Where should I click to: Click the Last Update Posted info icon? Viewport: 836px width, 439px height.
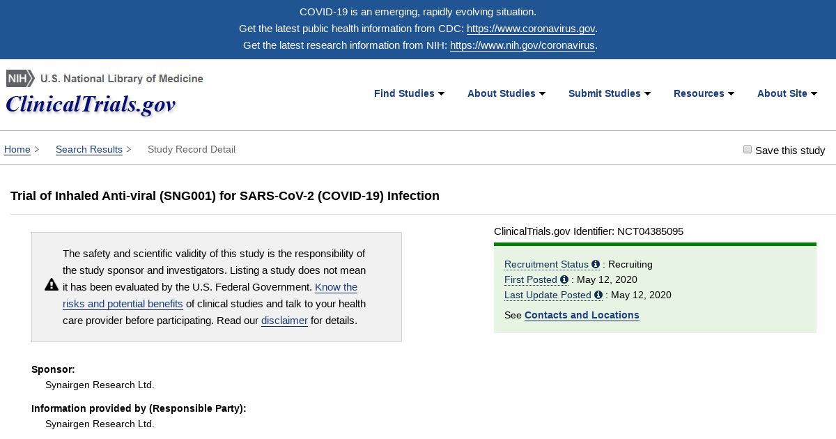tap(598, 295)
